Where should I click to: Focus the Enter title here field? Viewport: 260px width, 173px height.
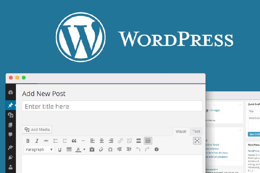(x=112, y=106)
